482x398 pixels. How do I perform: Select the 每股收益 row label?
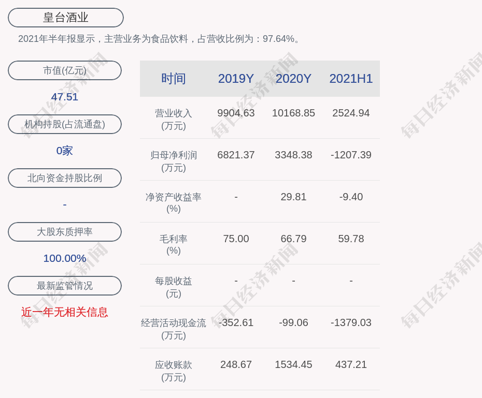tap(174, 287)
